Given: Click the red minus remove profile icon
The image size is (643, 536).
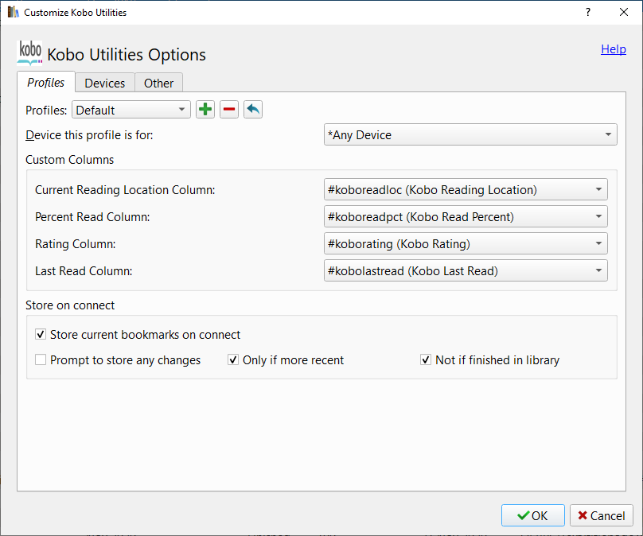Looking at the screenshot, I should [229, 110].
